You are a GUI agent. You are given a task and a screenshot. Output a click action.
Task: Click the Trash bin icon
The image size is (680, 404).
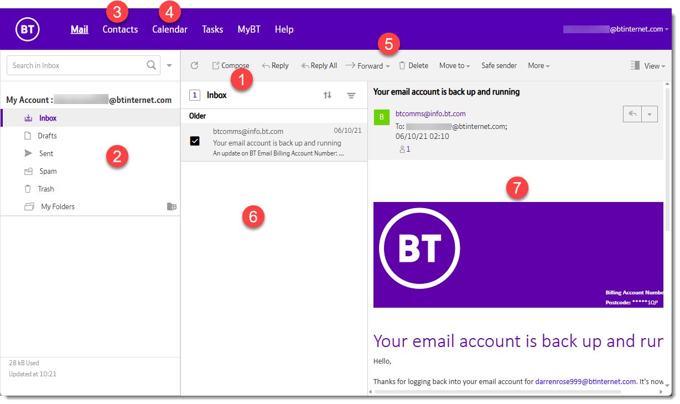(x=28, y=189)
